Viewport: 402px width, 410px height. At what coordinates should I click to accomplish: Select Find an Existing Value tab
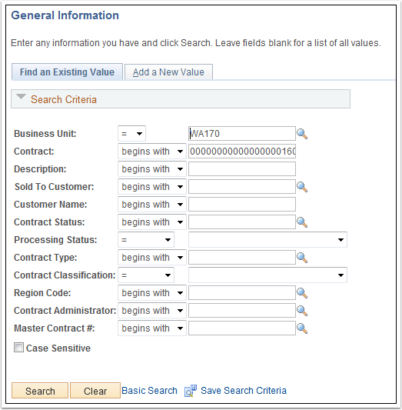point(67,72)
